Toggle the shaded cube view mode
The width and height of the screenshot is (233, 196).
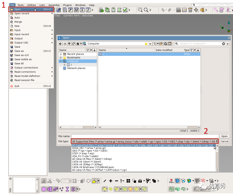[177, 181]
